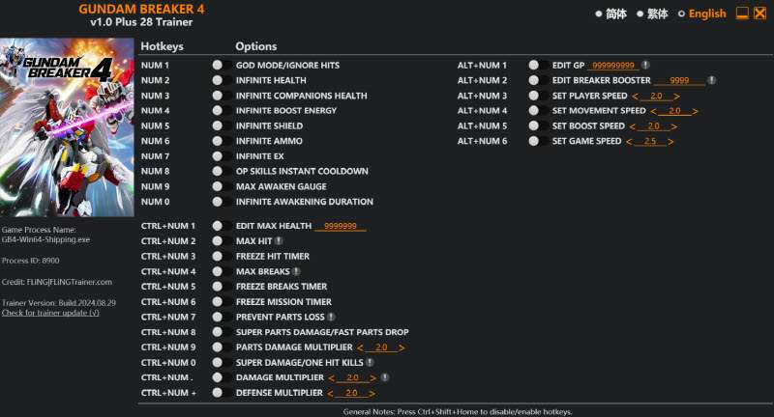Increase Set Game Speed with right arrow
This screenshot has width=774, height=417.
coord(670,141)
